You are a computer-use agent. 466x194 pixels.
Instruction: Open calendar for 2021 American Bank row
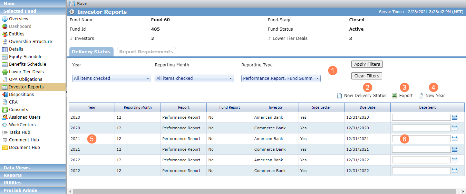[x=455, y=139]
